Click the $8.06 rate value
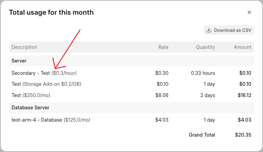This screenshot has height=152, width=263. pyautogui.click(x=162, y=95)
